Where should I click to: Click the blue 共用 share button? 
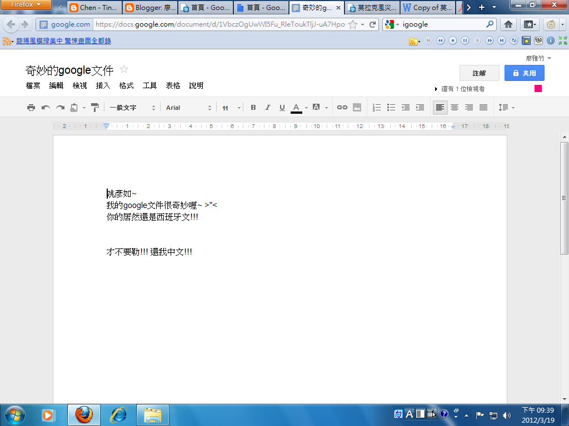525,73
